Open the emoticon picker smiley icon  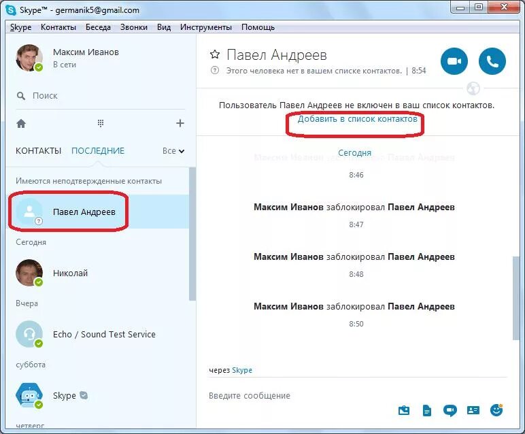click(x=496, y=410)
